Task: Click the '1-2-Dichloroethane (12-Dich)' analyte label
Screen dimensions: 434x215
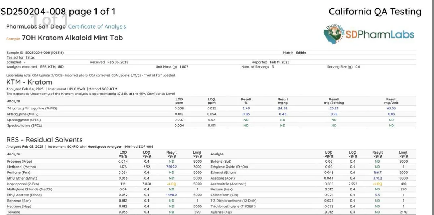Action: pos(234,201)
